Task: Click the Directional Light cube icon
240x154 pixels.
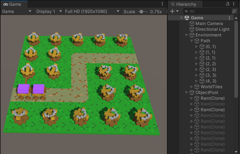Action: tap(192, 29)
